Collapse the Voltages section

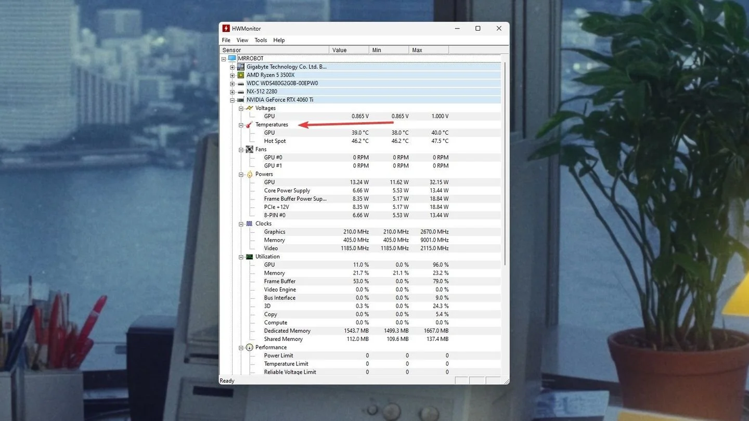(x=241, y=108)
